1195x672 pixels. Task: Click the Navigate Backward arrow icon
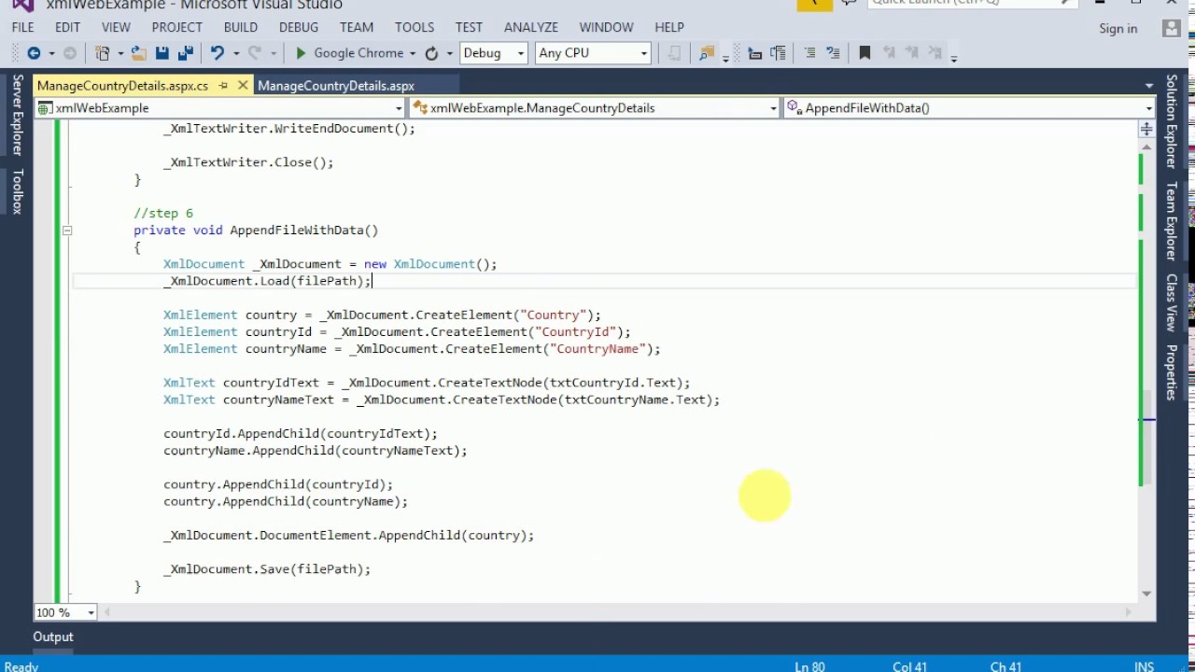[x=34, y=53]
